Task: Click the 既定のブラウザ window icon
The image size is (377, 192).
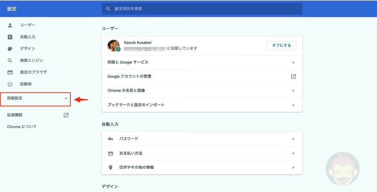Action: pos(10,72)
